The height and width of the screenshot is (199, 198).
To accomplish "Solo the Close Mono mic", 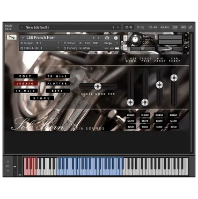I will click(x=130, y=127).
